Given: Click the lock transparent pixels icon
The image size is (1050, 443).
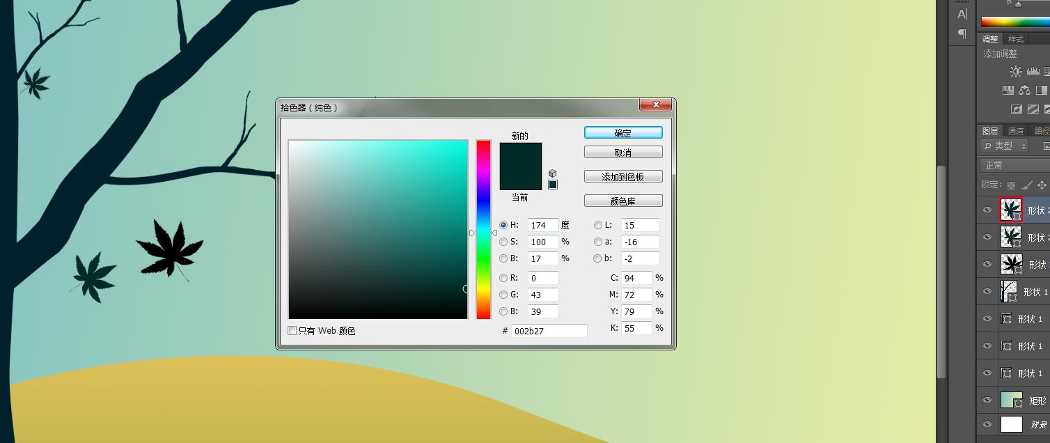Looking at the screenshot, I should tap(1011, 185).
